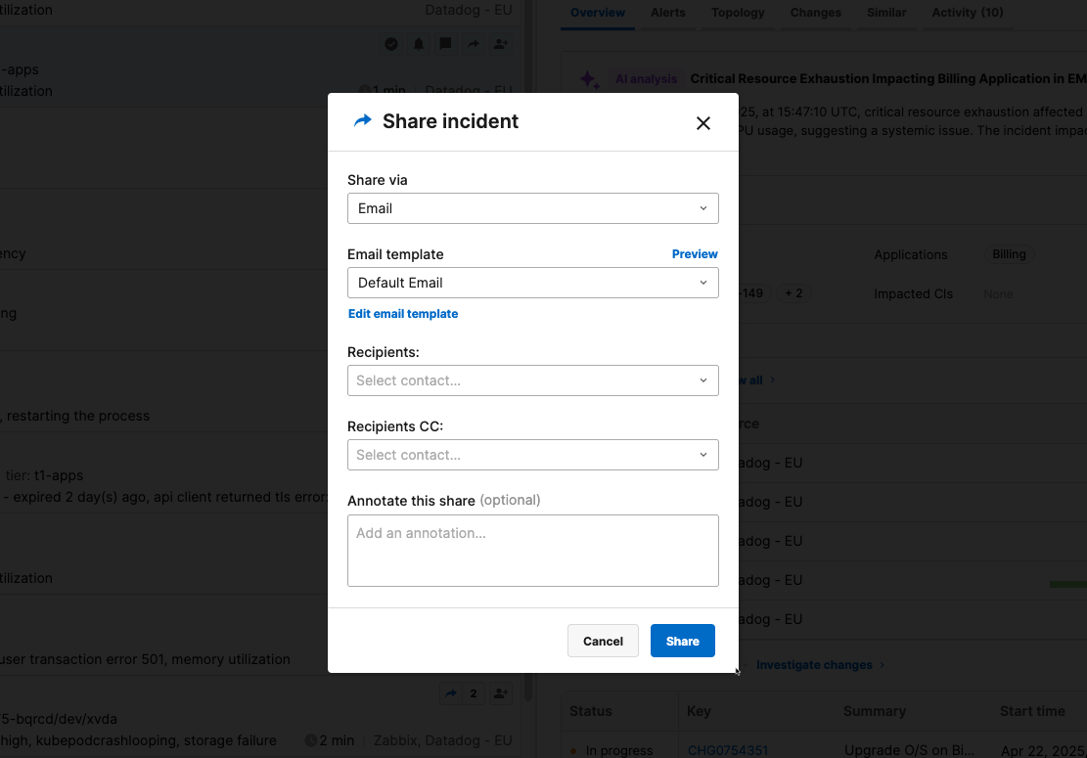The height and width of the screenshot is (758, 1087).
Task: Open the Recipients contact dropdown
Action: (x=532, y=380)
